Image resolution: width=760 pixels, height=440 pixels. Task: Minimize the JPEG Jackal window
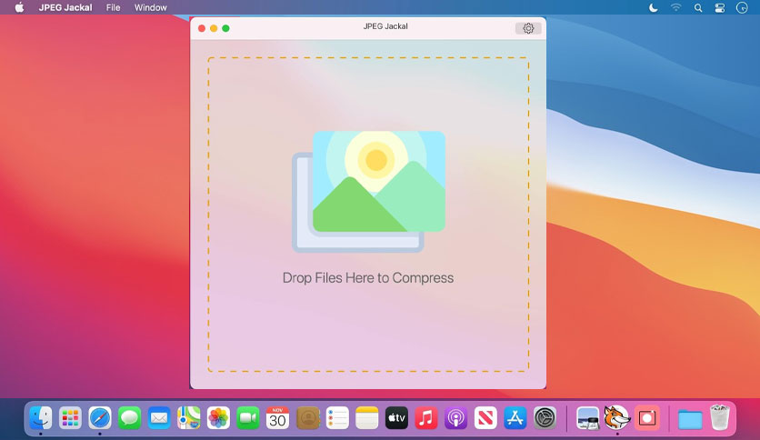(214, 28)
